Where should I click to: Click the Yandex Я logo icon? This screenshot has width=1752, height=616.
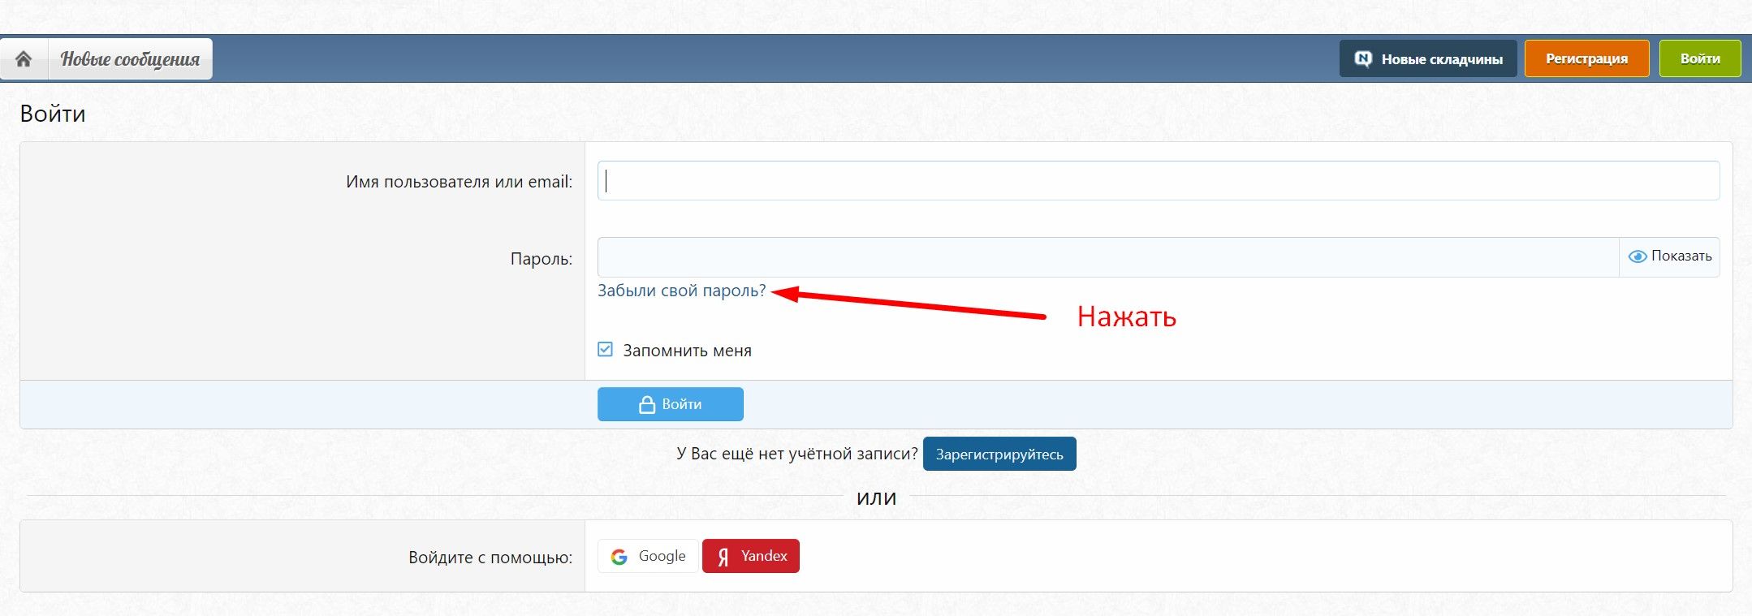pos(723,557)
